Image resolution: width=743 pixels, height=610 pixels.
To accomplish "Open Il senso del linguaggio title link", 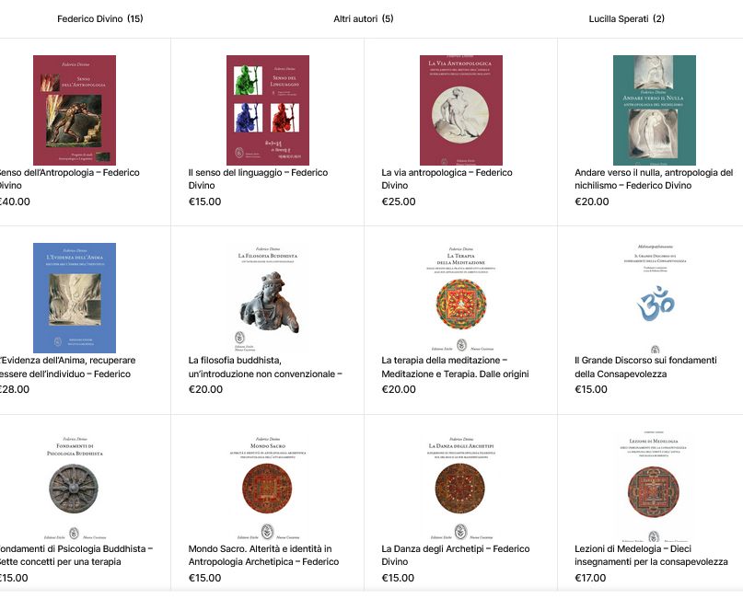I will click(258, 179).
